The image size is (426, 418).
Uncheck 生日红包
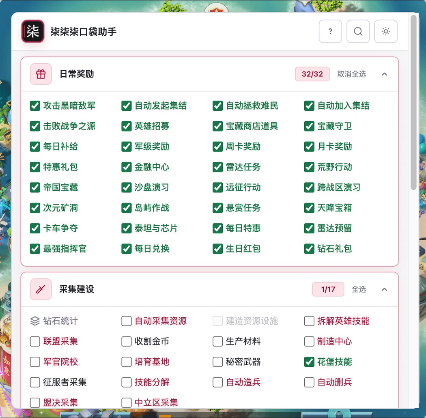(x=217, y=249)
